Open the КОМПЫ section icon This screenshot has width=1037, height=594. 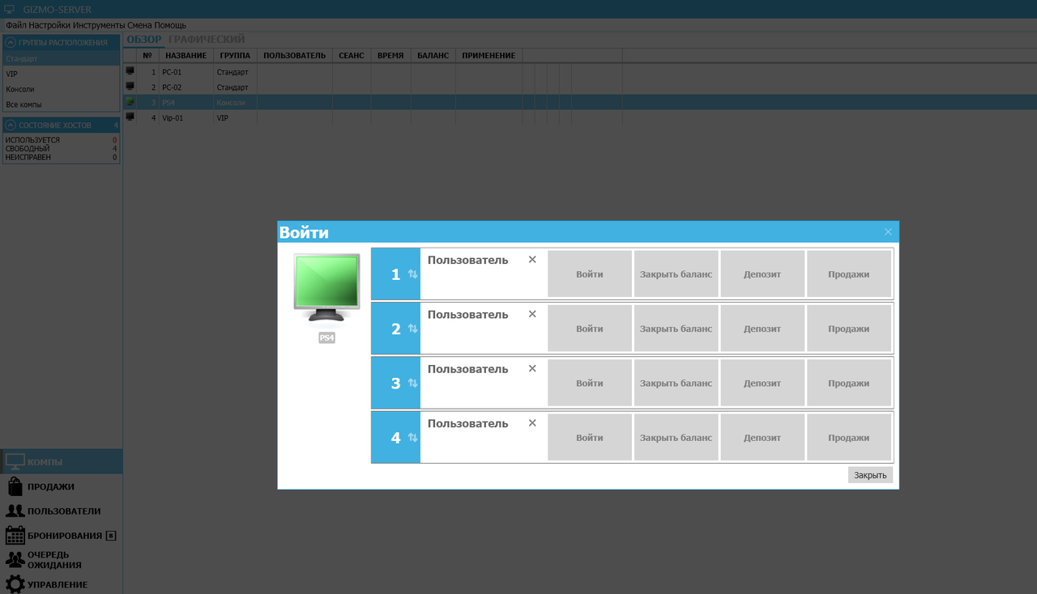pyautogui.click(x=15, y=462)
